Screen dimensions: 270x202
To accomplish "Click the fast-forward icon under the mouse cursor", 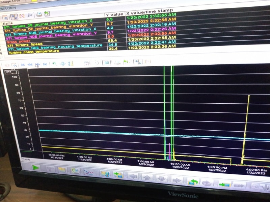I will click(37, 65).
